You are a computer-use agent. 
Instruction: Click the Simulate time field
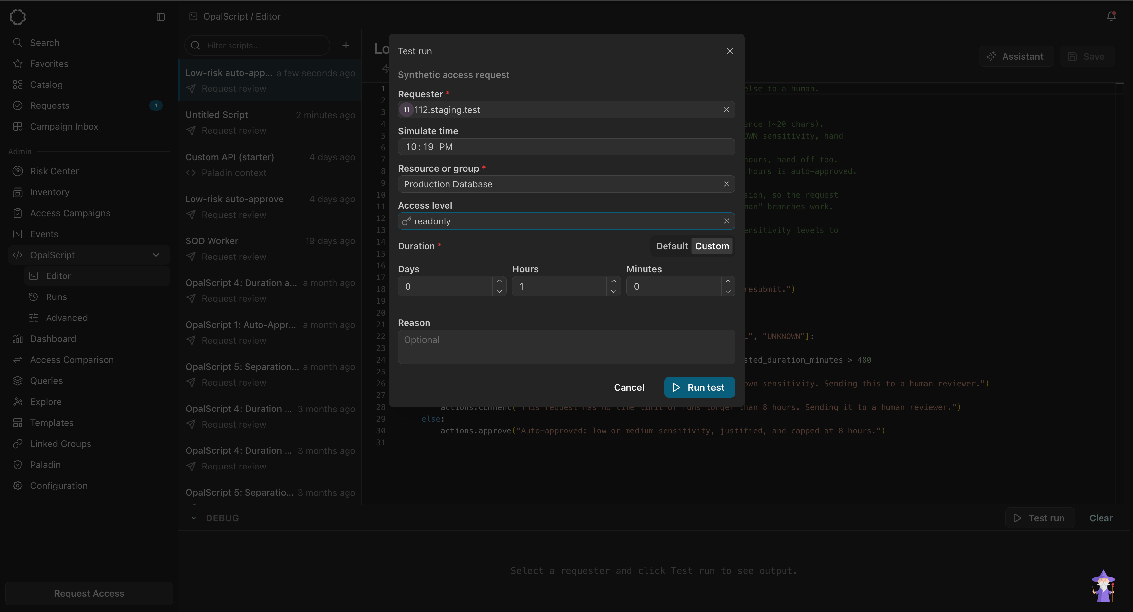coord(566,147)
